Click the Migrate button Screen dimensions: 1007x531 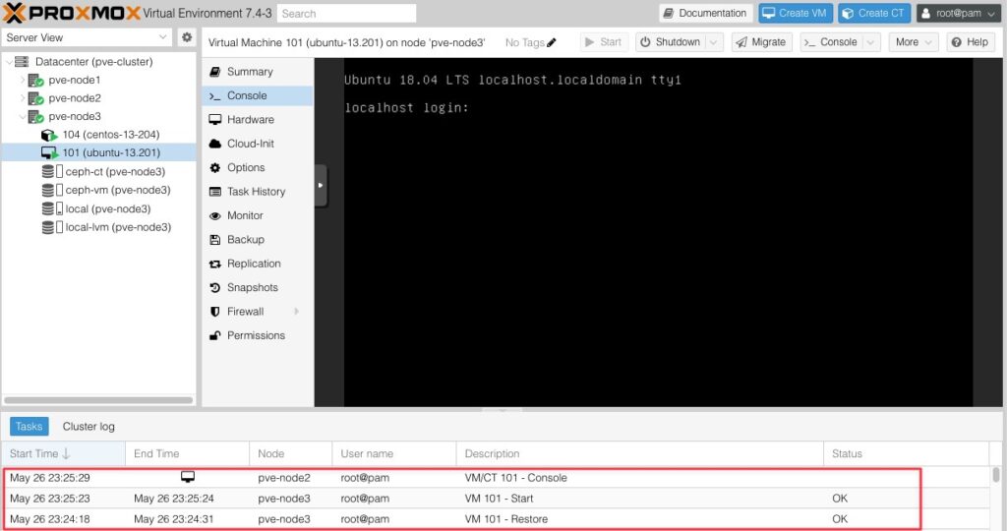coord(762,42)
